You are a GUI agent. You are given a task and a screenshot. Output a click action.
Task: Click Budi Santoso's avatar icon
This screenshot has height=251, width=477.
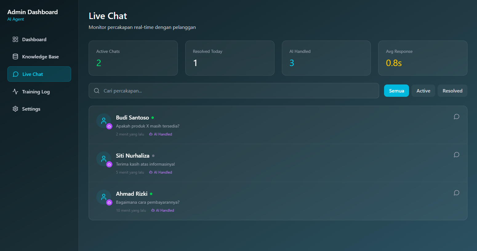click(x=104, y=121)
